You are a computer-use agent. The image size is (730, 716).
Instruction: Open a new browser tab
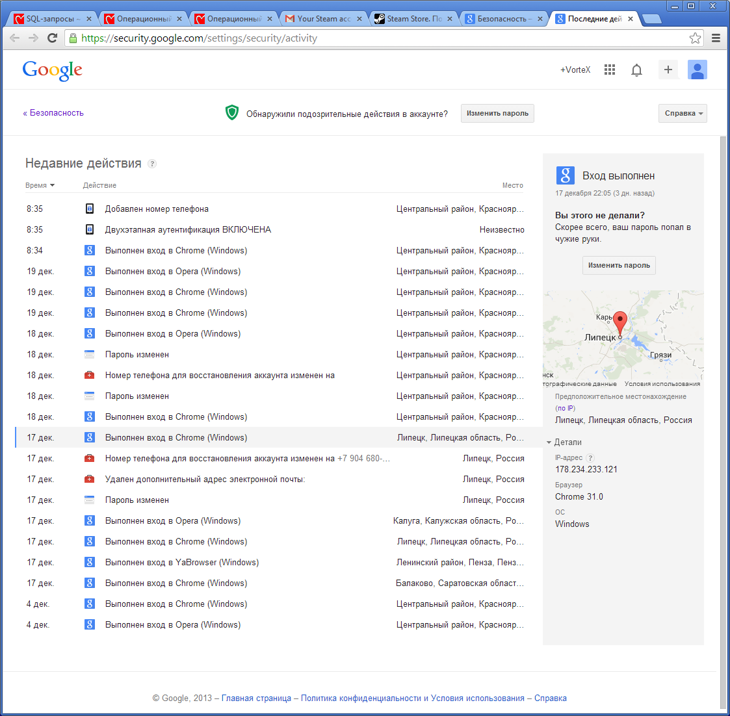[x=651, y=19]
